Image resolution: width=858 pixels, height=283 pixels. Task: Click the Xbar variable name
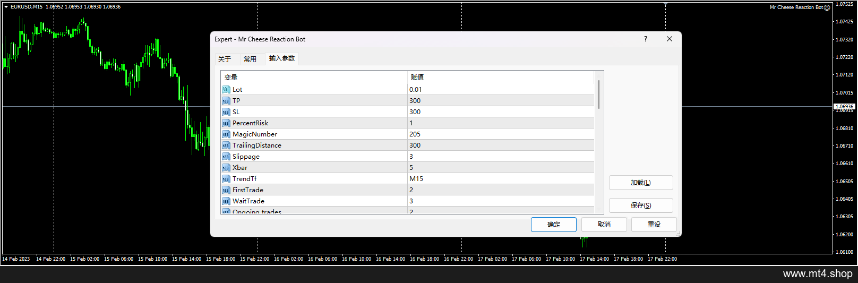pos(240,168)
